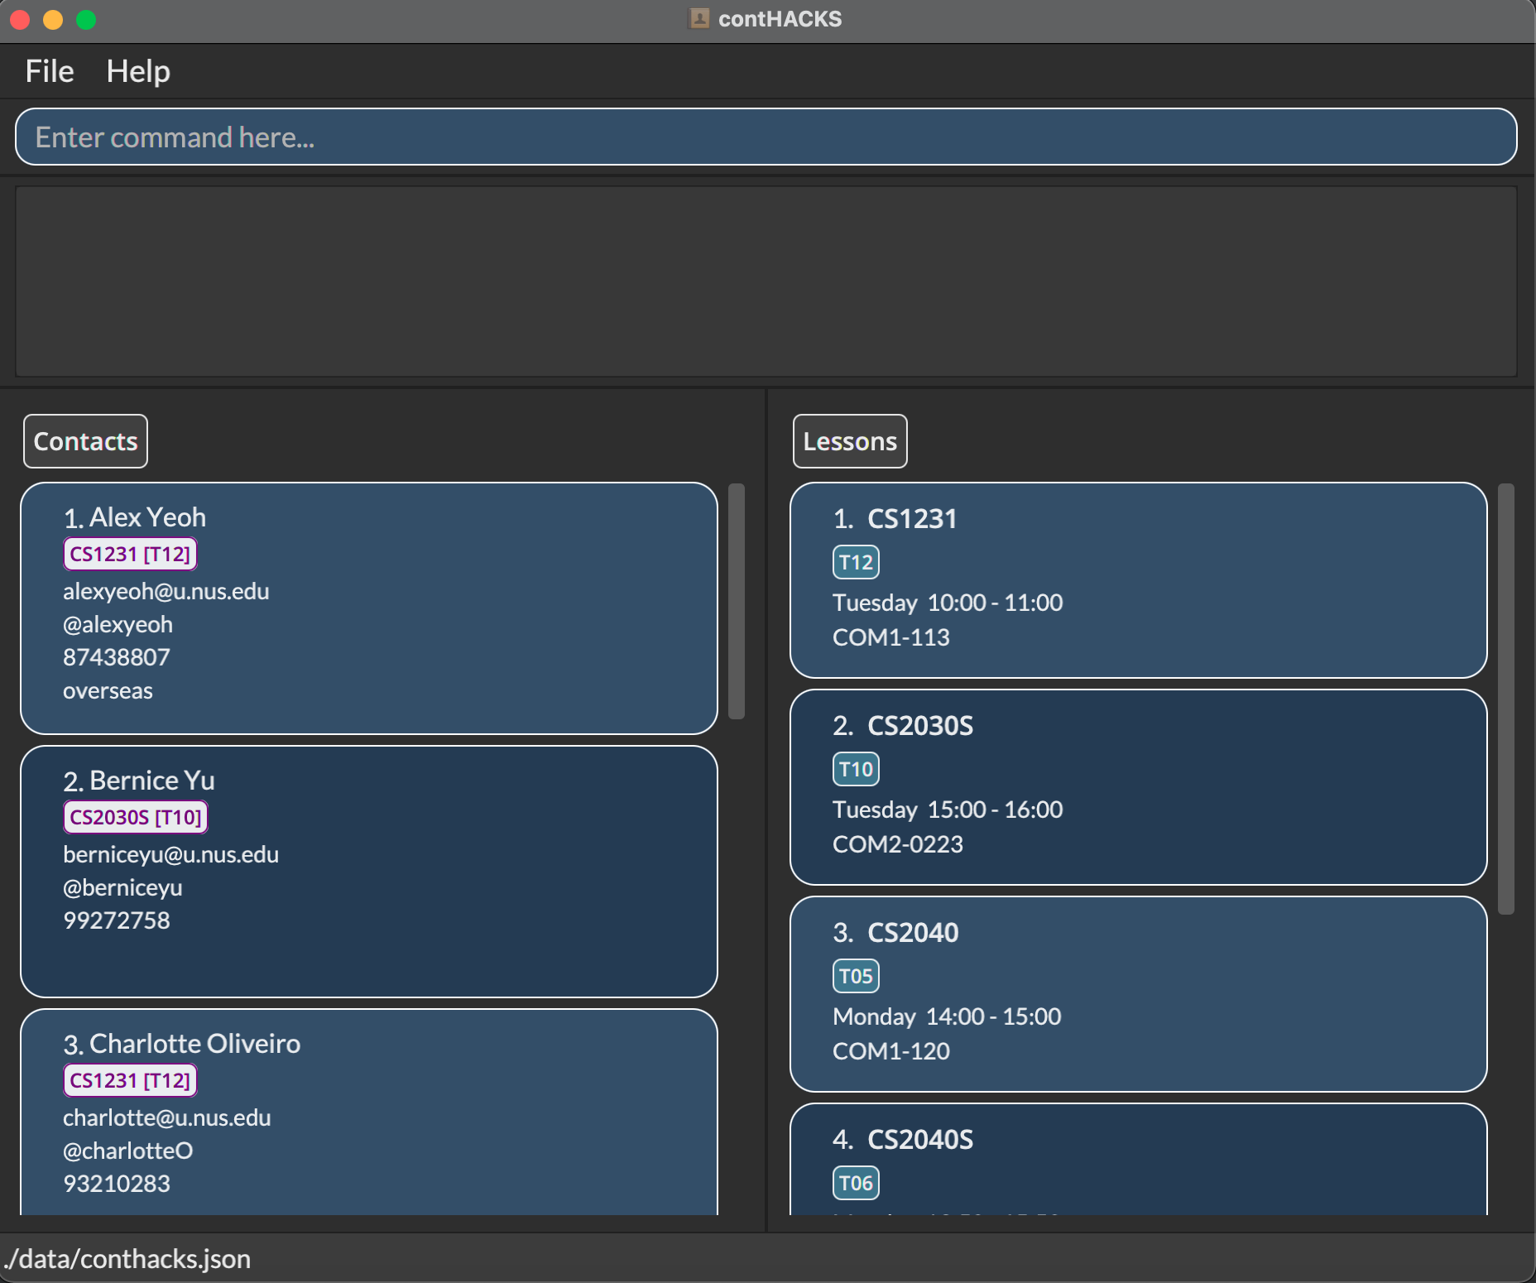Click the Lessons list scrollbar thumb

coord(1505,699)
